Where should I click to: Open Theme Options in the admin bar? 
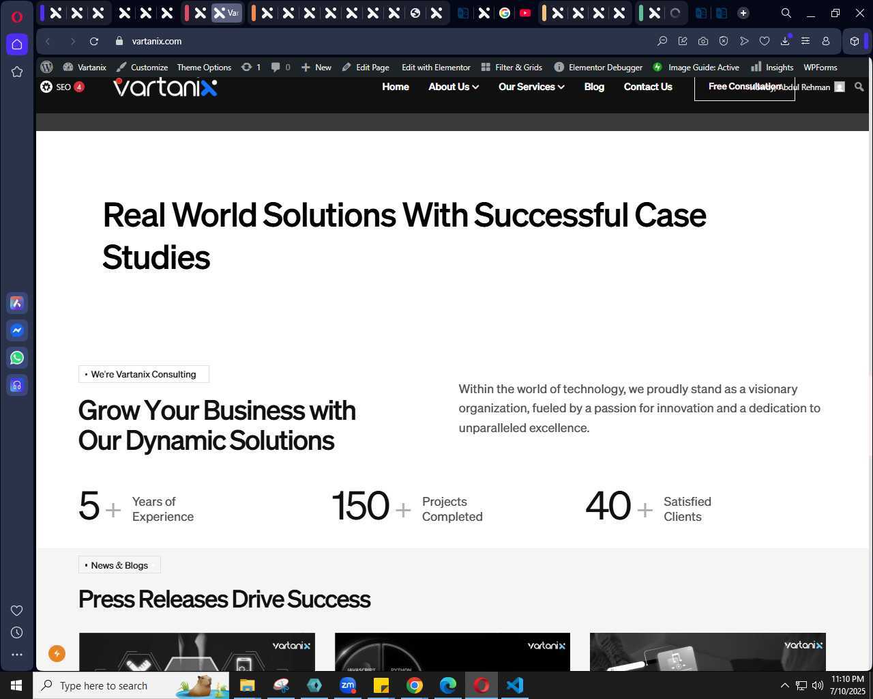204,67
